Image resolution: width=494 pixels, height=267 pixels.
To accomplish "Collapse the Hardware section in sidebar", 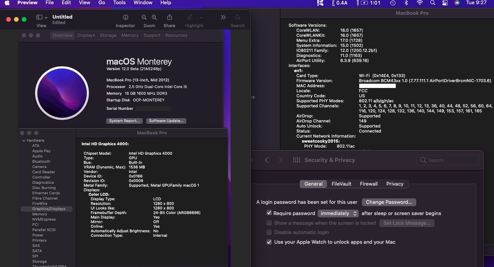I will (x=24, y=141).
